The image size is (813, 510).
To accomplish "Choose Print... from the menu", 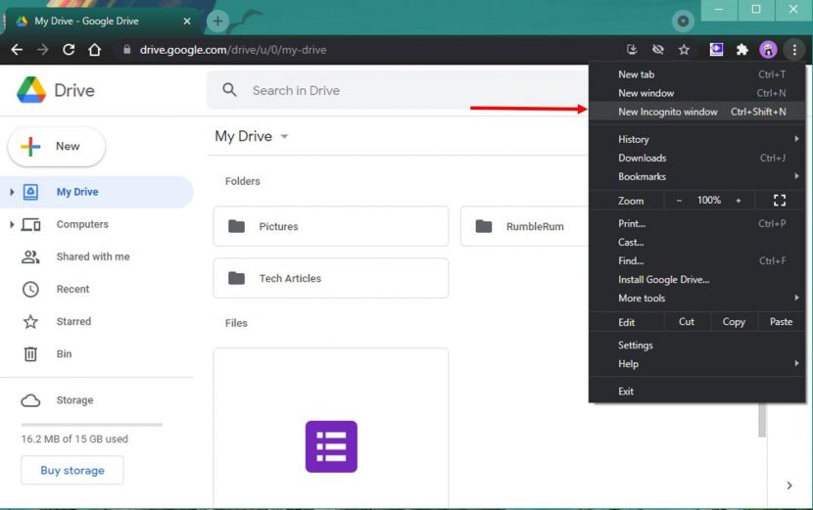I will tap(697, 223).
